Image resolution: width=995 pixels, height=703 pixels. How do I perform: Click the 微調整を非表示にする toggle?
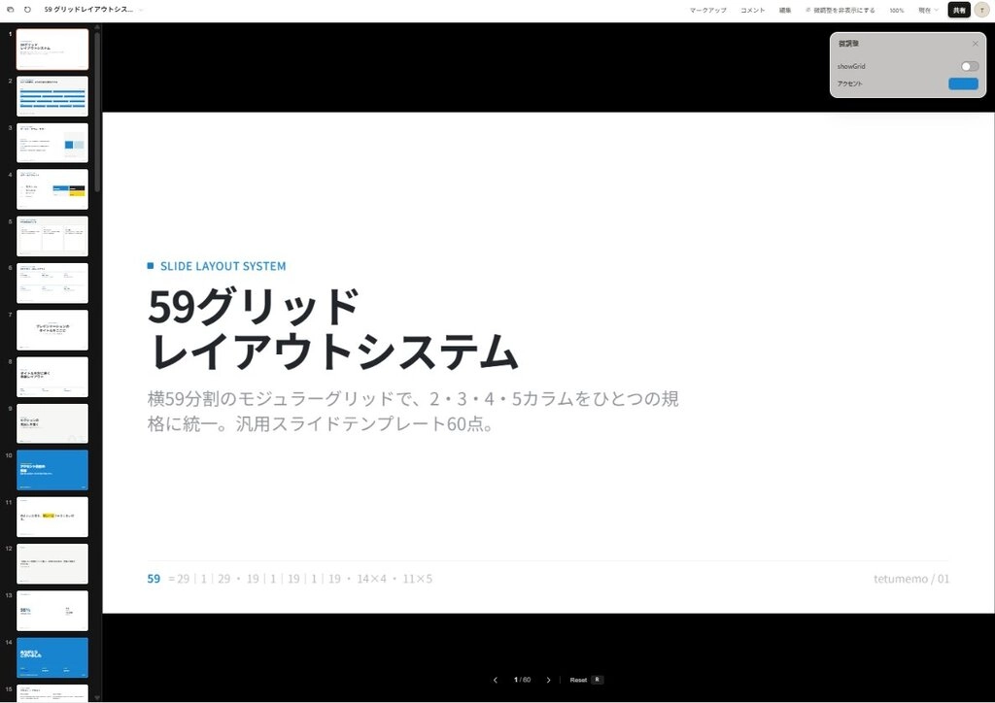pos(841,10)
